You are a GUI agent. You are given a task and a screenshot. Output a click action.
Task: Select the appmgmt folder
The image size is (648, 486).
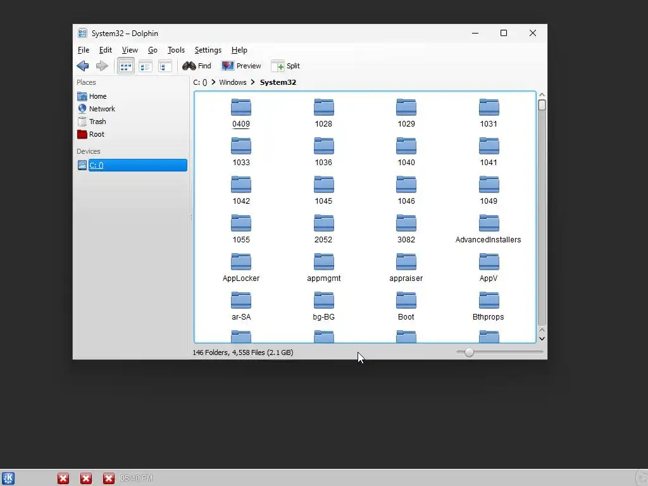pyautogui.click(x=323, y=268)
